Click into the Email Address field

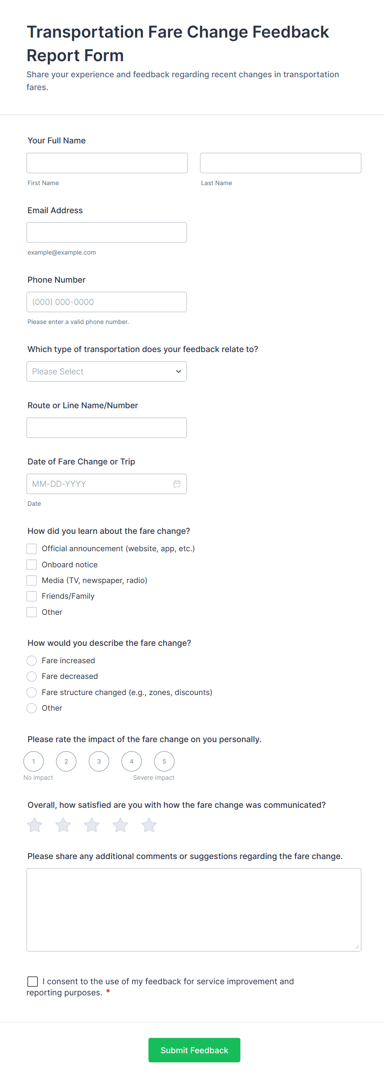point(106,233)
